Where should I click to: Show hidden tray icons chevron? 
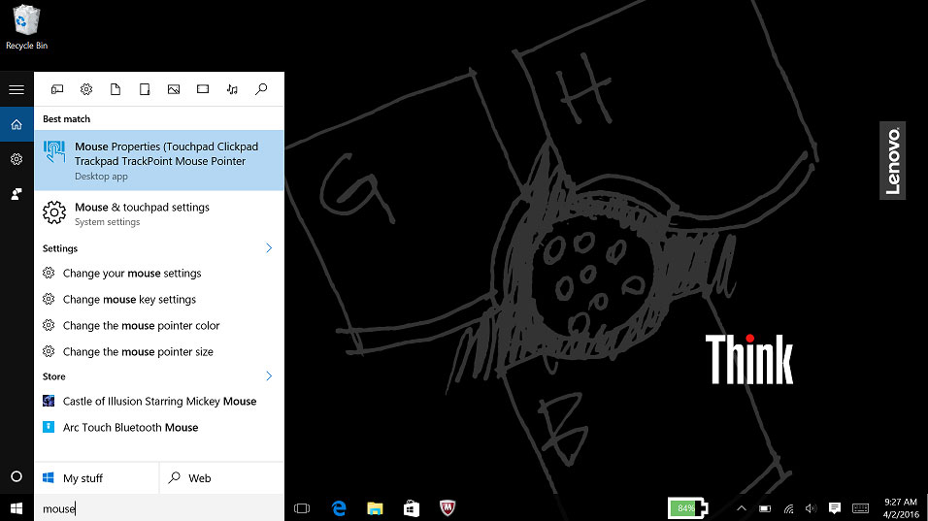(x=741, y=508)
